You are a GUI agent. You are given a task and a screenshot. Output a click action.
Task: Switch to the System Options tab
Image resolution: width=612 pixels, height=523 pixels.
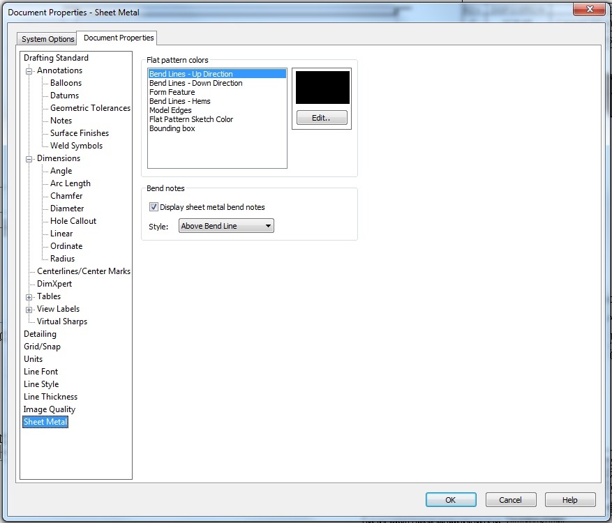[x=47, y=39]
